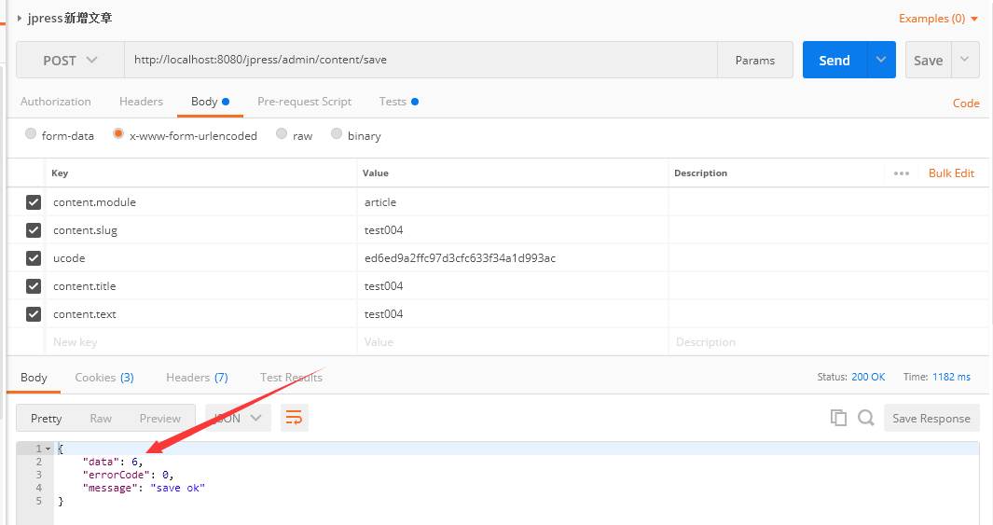Image resolution: width=993 pixels, height=525 pixels.
Task: Click the 200 OK status value
Action: (868, 377)
